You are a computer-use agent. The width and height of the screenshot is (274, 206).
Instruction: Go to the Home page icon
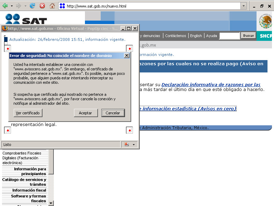pos(52,6)
